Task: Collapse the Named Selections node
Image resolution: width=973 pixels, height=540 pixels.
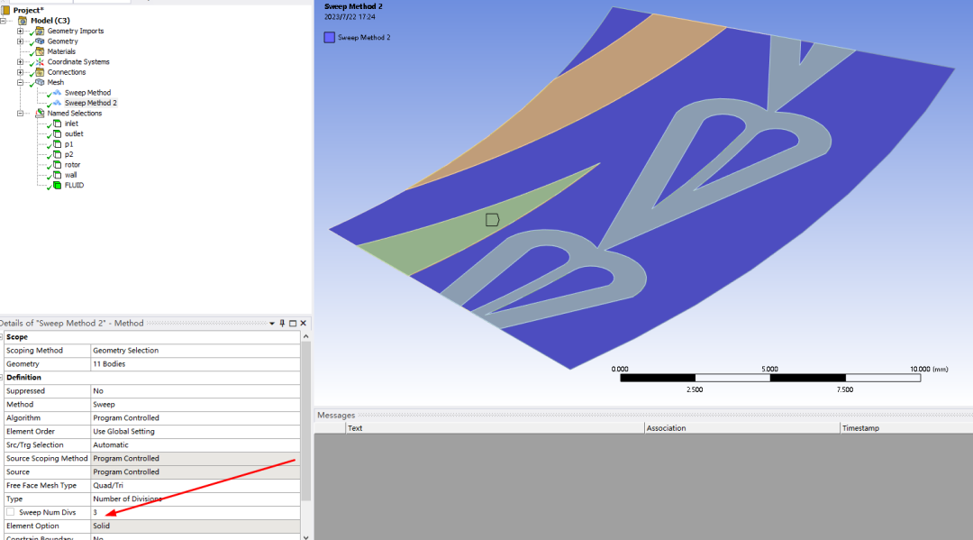Action: 20,113
